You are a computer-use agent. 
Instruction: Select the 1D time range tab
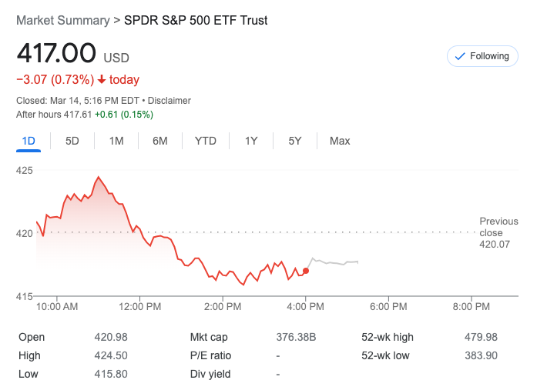[x=29, y=141]
